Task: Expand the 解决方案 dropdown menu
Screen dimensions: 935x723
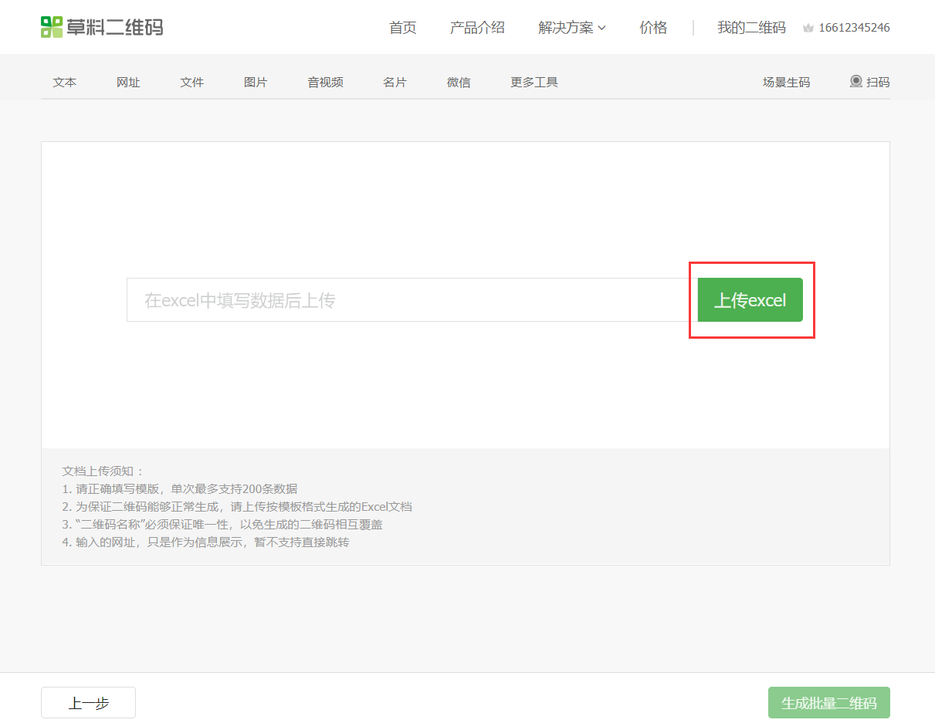Action: click(x=571, y=27)
